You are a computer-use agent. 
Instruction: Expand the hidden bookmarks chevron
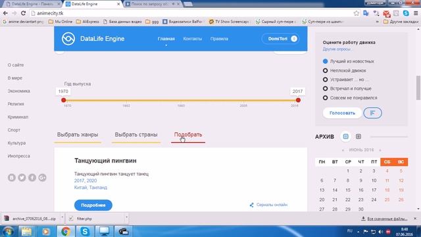pyautogui.click(x=377, y=22)
